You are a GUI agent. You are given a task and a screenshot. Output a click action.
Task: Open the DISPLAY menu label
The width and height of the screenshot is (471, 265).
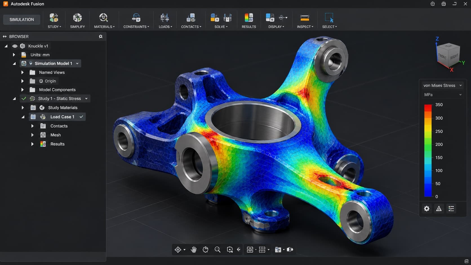pos(276,27)
